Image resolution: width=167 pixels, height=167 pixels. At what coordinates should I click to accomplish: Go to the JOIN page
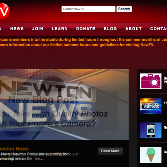point(38,29)
